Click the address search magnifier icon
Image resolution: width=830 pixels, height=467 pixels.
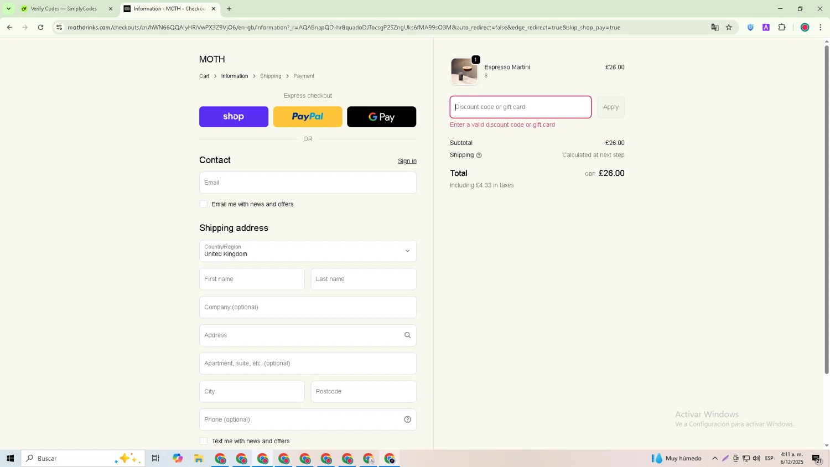pos(407,335)
